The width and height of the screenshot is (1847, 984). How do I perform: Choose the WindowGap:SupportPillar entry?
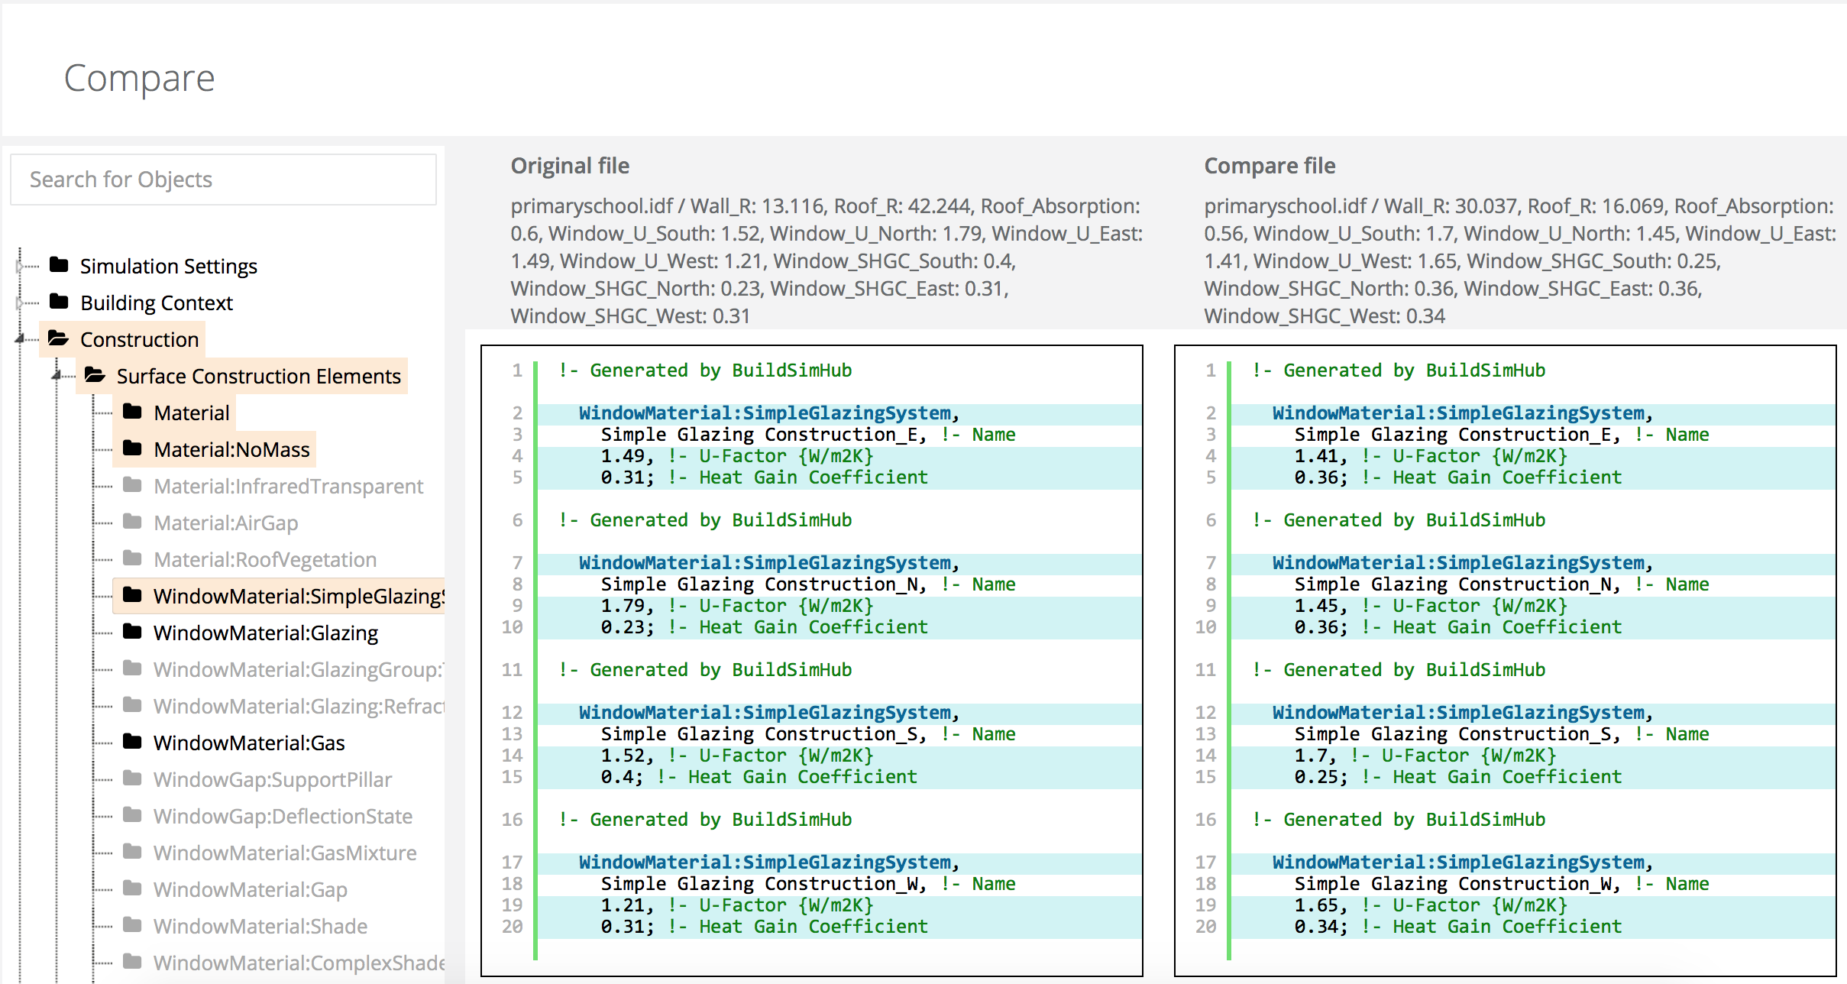click(x=272, y=780)
